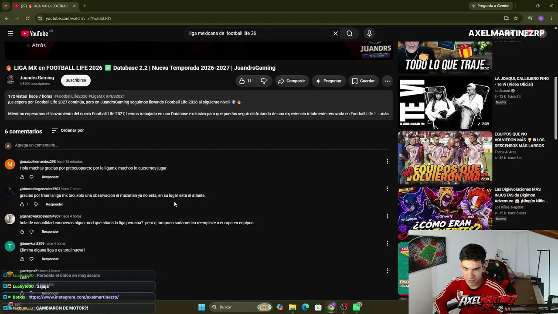This screenshot has width=558, height=314.
Task: Start voice search with the microphone
Action: tap(369, 34)
